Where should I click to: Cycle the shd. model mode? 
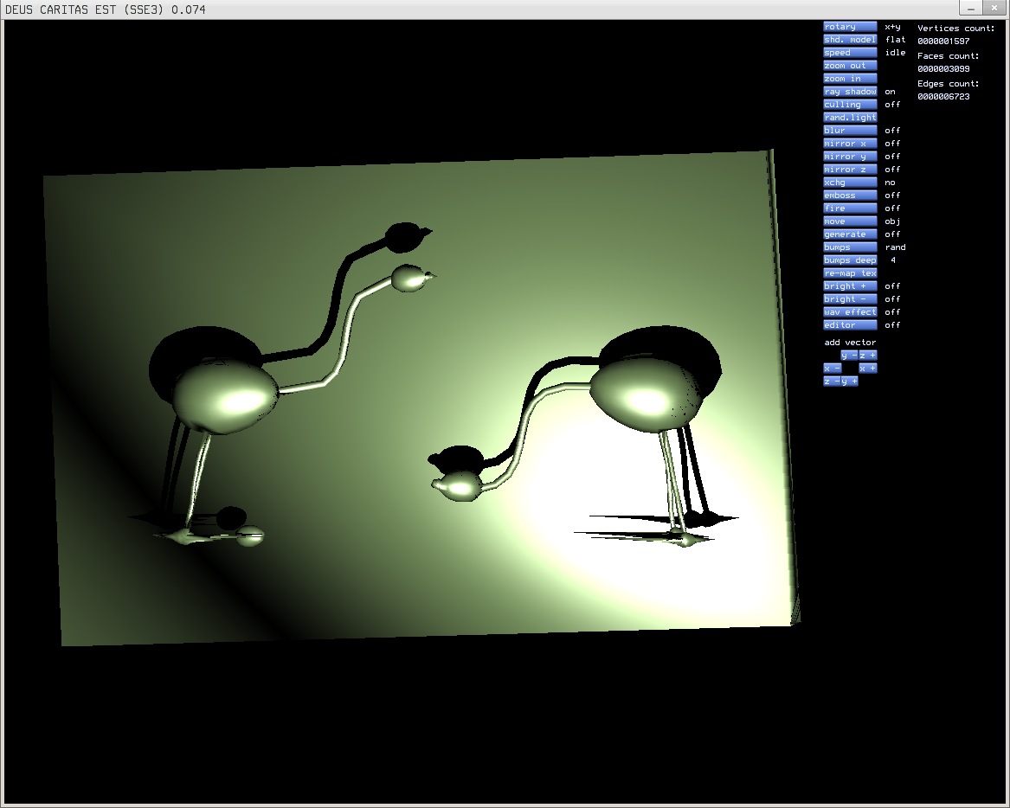(848, 39)
